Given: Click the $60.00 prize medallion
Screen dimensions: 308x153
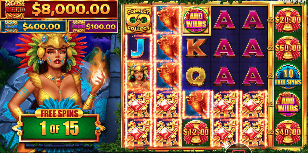Looking at the screenshot, I should point(288,48).
